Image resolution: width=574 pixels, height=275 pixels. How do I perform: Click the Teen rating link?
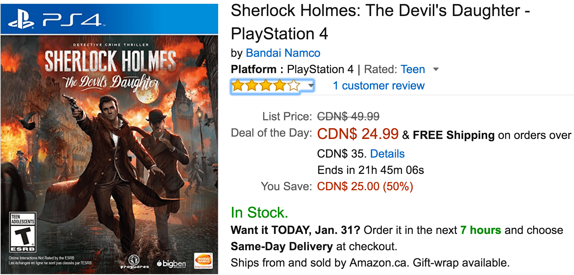[x=413, y=69]
